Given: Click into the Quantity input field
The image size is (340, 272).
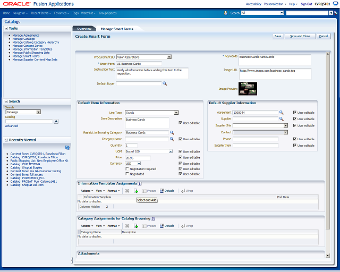Looking at the screenshot, I should click(x=131, y=146).
